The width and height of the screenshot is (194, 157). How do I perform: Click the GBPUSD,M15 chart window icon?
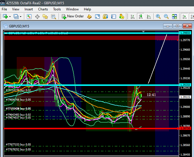(x=6, y=26)
